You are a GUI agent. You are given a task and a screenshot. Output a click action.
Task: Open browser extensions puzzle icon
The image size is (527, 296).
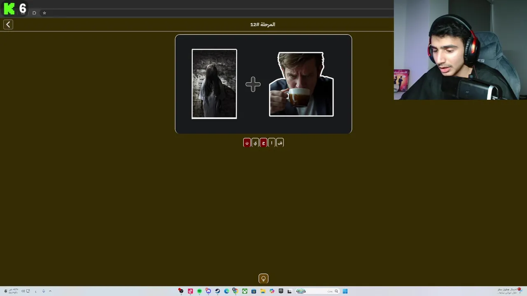point(34,13)
